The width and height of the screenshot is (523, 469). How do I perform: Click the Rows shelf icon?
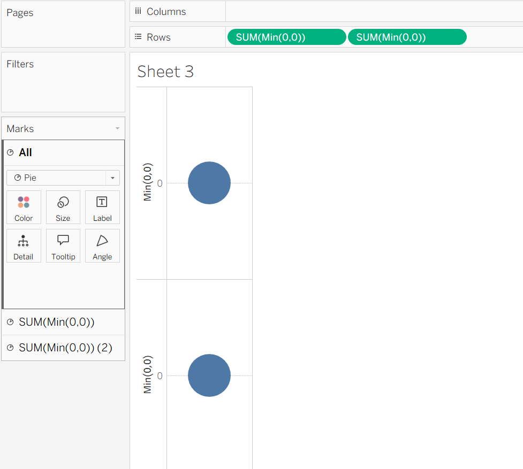[x=138, y=37]
